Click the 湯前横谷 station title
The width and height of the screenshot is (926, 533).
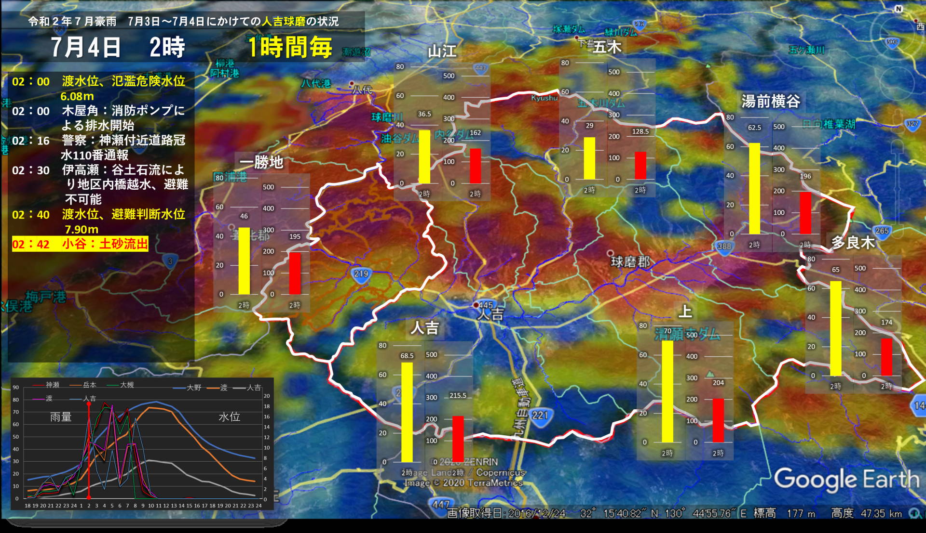pyautogui.click(x=771, y=101)
